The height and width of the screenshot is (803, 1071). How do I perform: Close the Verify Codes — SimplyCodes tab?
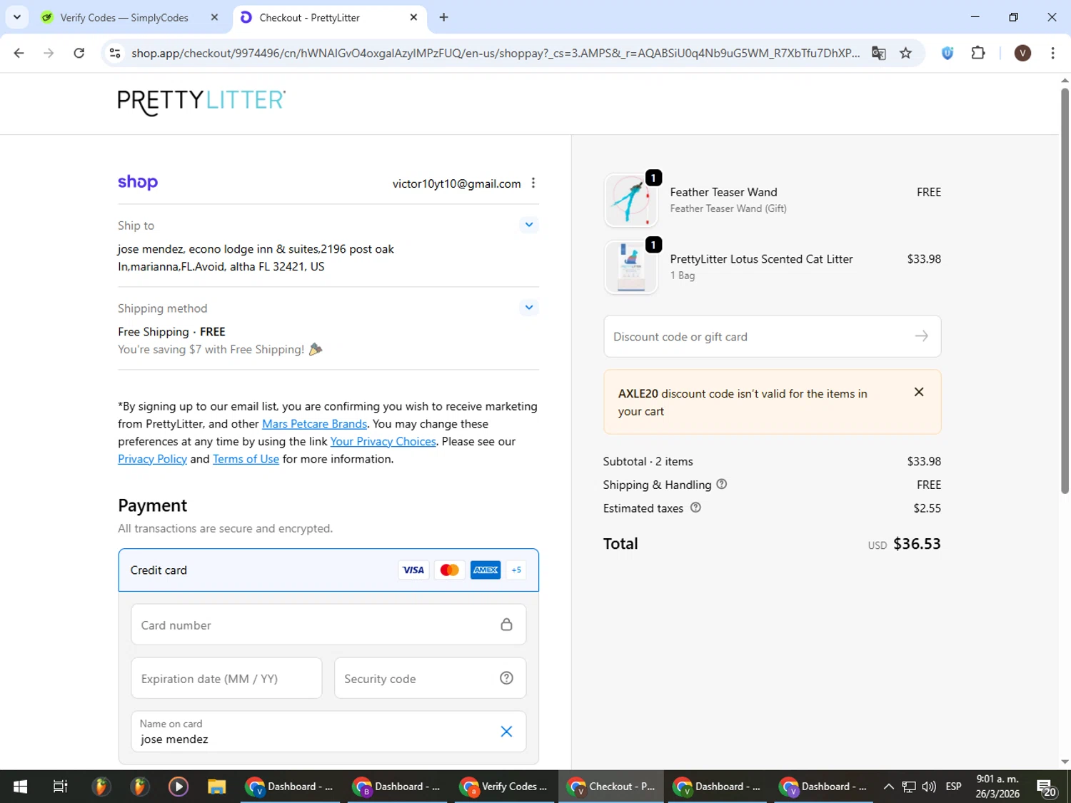pyautogui.click(x=214, y=18)
